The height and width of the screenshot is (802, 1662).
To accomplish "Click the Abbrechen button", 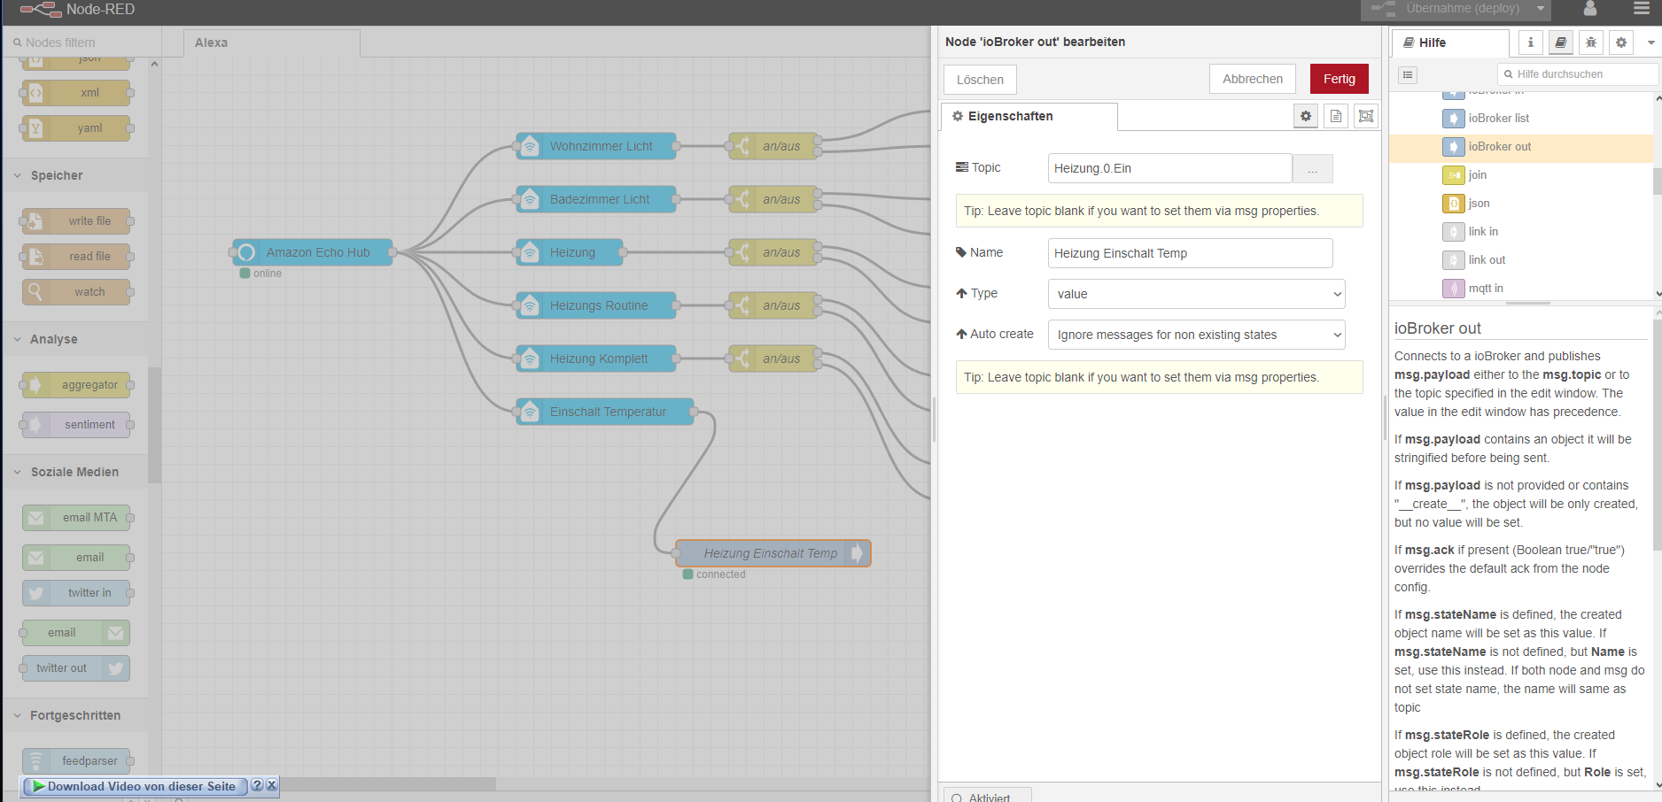I will coord(1252,79).
